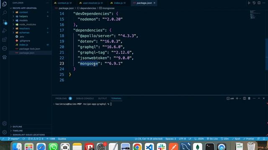
Task: Switch to the context.js tab
Action: click(63, 3)
